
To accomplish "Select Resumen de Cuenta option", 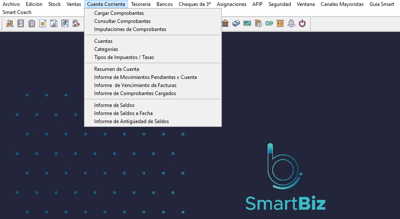I will tap(116, 69).
